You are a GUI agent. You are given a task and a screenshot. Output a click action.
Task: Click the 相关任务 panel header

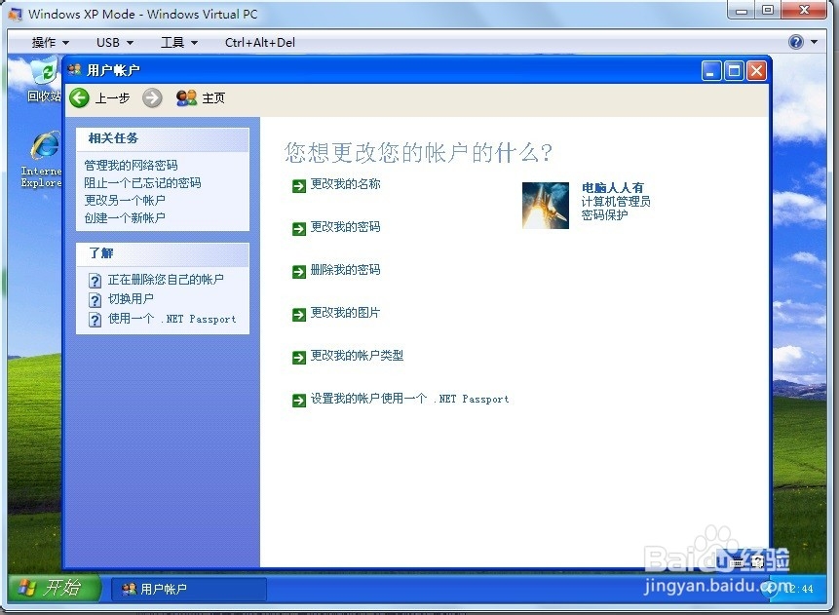(x=163, y=139)
